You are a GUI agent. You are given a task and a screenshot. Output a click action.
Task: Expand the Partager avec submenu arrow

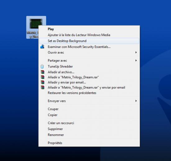pos(136,60)
